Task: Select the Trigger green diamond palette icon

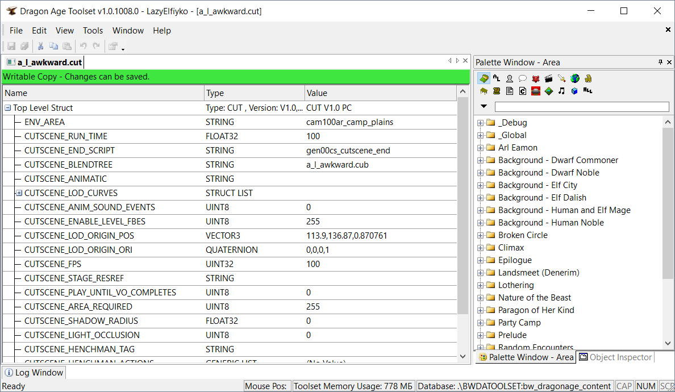Action: 548,91
